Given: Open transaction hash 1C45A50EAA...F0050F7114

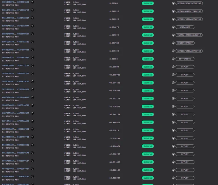Looking at the screenshot, I should coord(16,161).
